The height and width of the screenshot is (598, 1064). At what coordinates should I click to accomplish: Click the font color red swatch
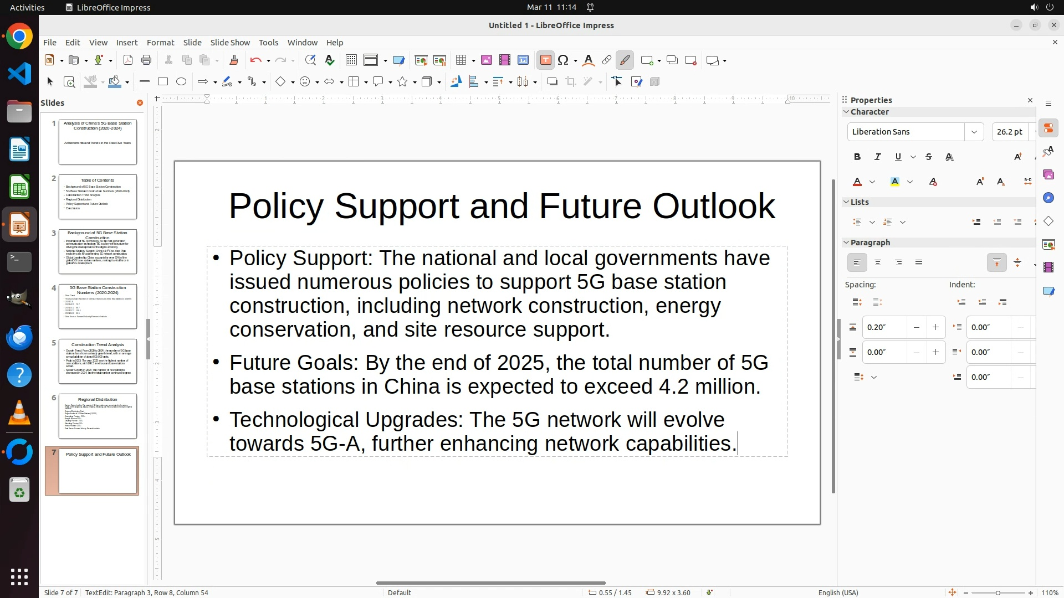click(857, 182)
